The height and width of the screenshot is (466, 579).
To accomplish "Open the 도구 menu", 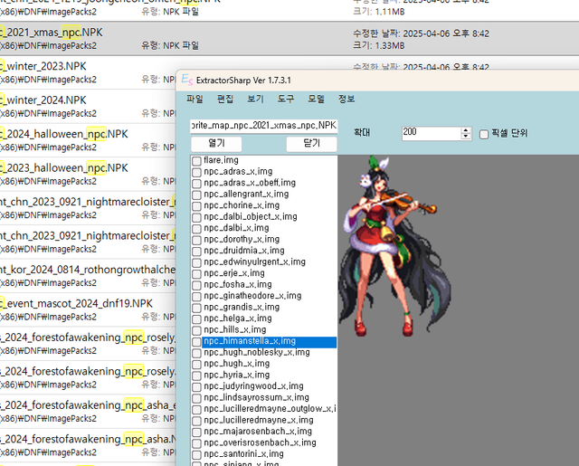I will pos(286,99).
